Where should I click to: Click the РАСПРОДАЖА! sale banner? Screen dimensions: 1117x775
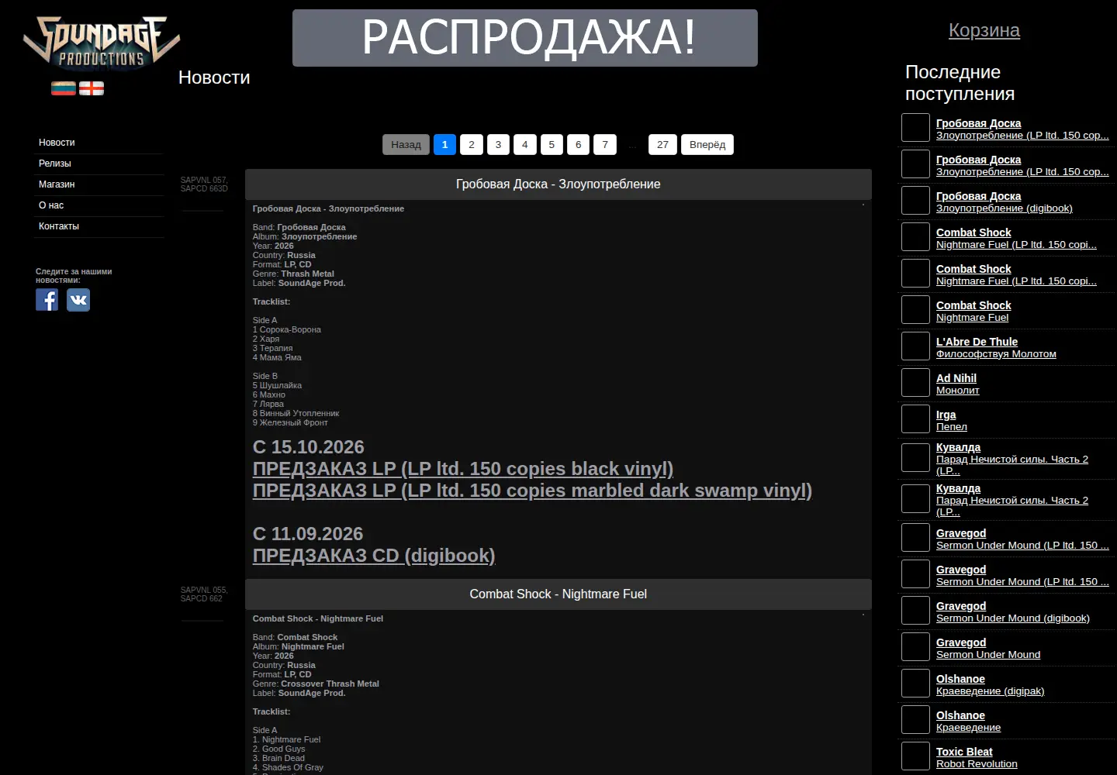coord(525,38)
